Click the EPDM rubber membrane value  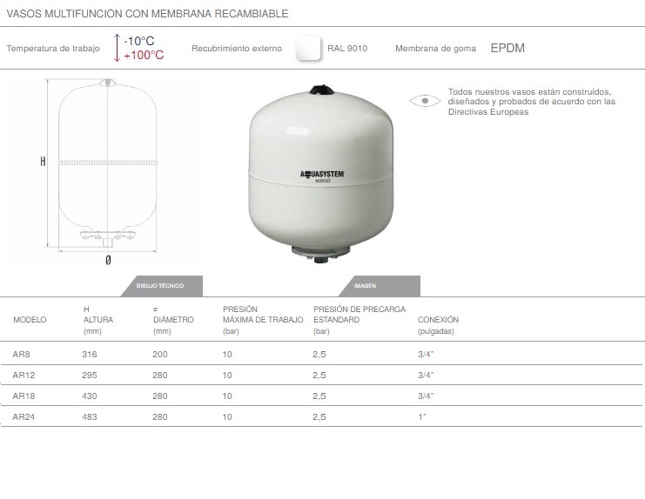(x=507, y=49)
